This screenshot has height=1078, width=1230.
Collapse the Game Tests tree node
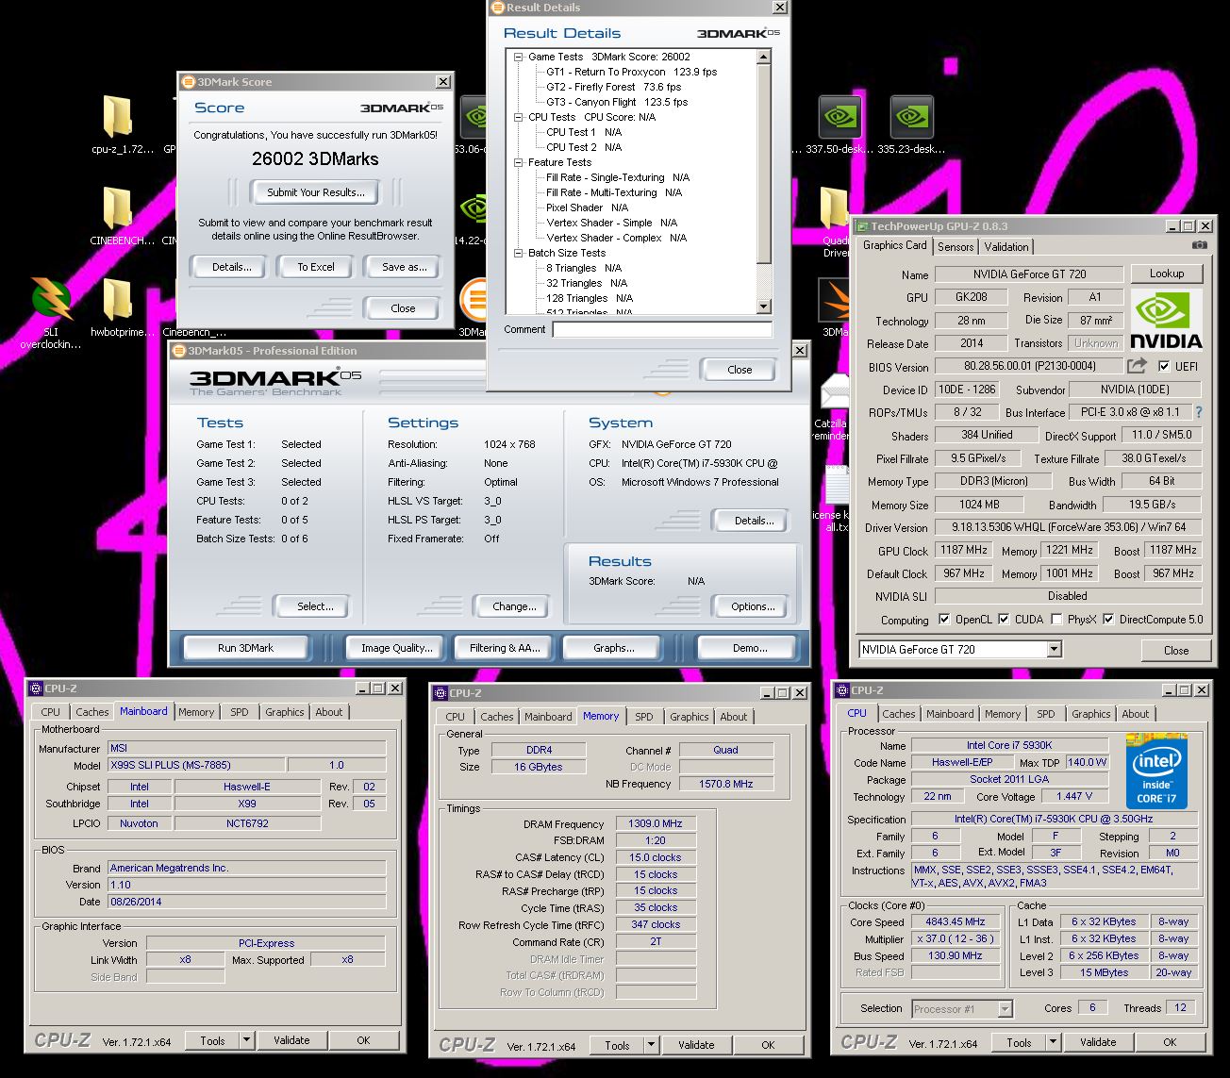coord(518,57)
